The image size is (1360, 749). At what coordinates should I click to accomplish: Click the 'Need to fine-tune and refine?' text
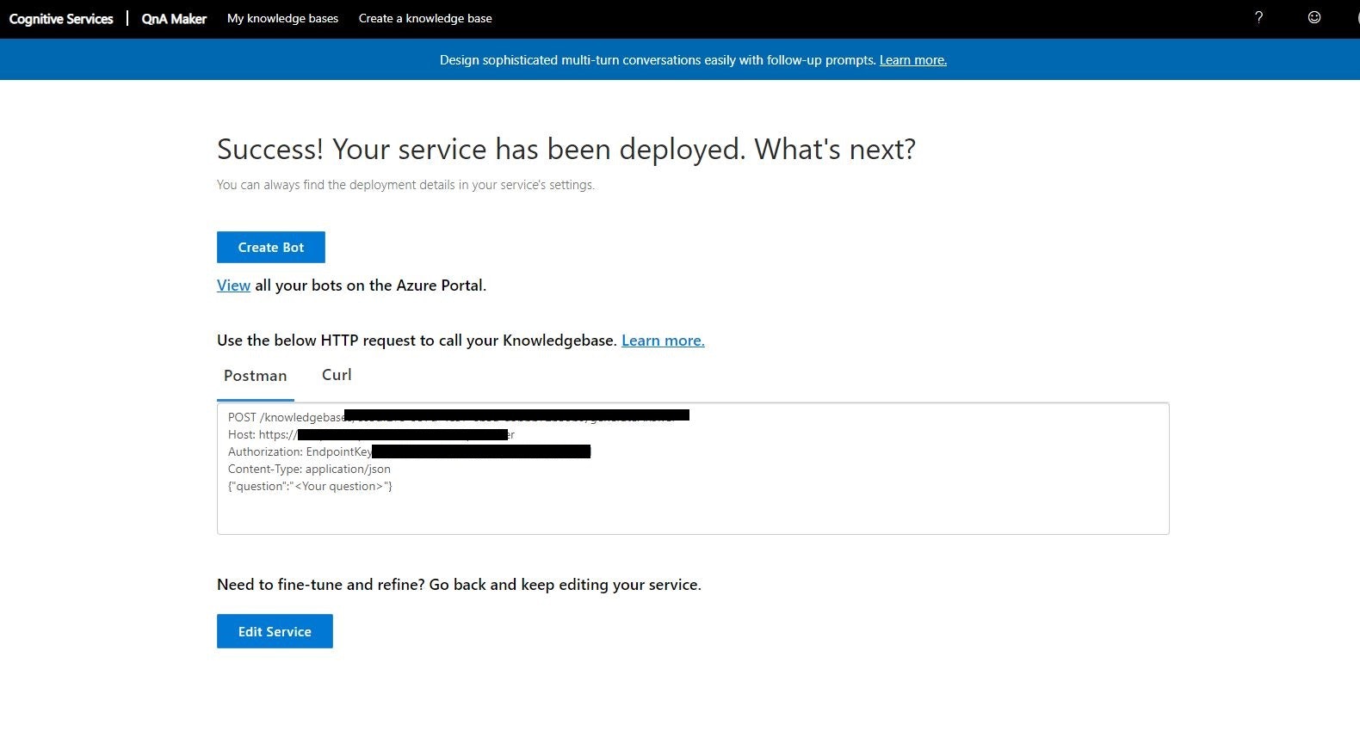(459, 585)
